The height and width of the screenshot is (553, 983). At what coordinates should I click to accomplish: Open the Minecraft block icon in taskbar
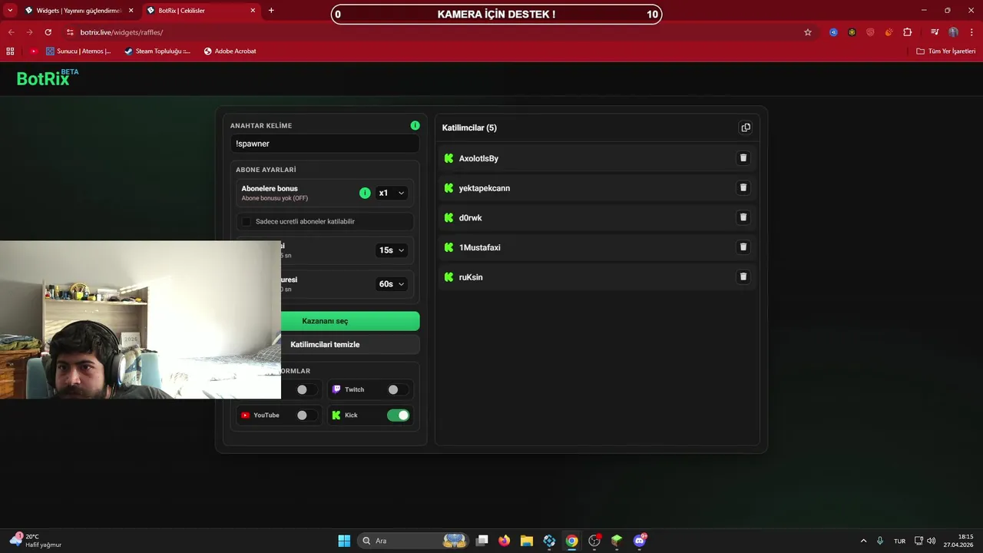click(617, 541)
